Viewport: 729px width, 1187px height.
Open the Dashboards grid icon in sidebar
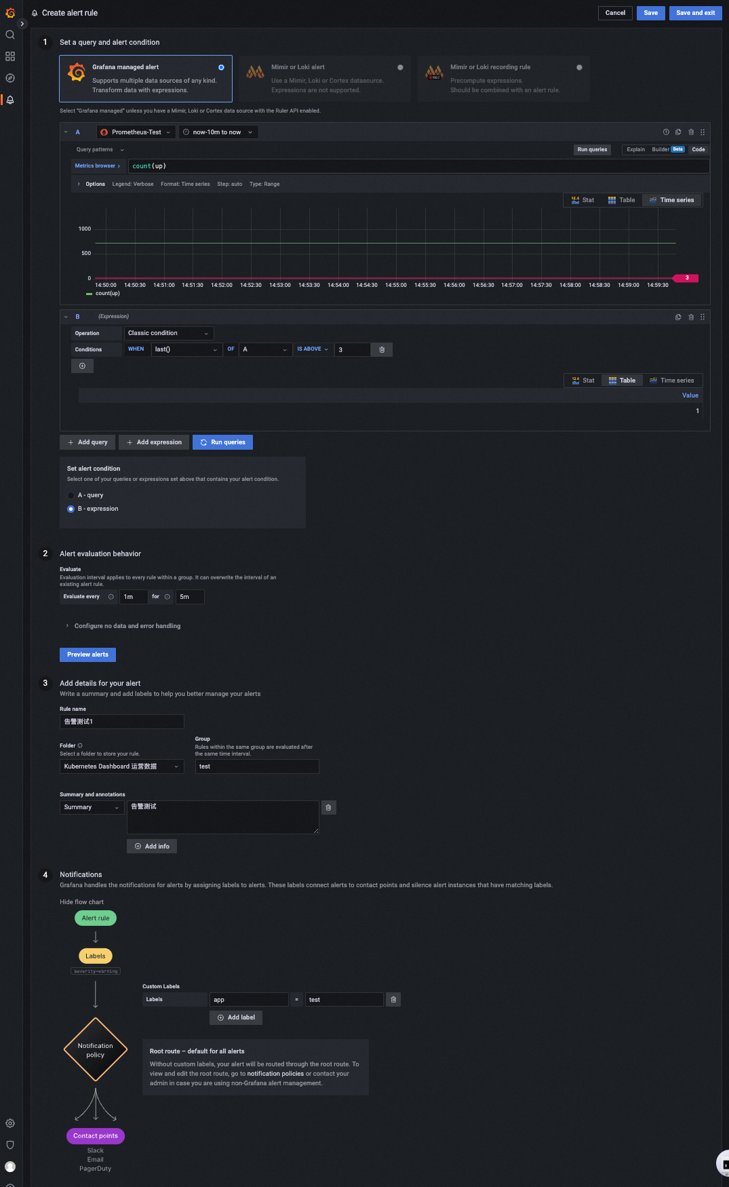tap(10, 56)
